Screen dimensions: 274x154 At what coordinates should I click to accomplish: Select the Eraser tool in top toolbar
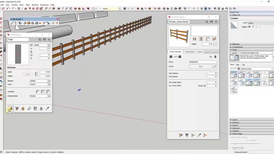[3, 9]
